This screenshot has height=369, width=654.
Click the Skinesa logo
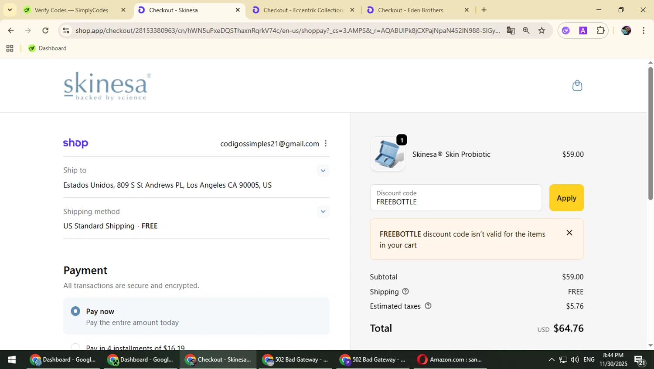click(107, 86)
